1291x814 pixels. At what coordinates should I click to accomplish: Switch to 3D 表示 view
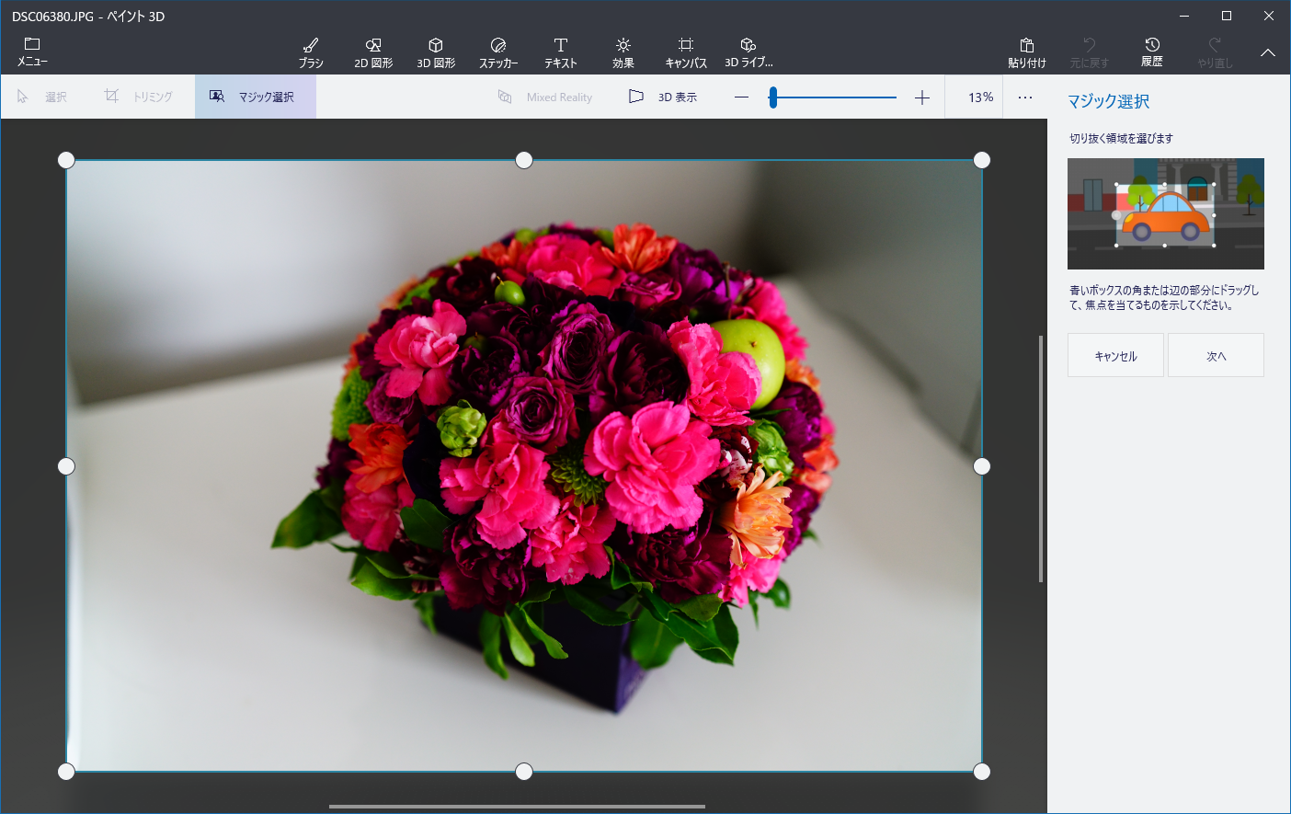(661, 96)
